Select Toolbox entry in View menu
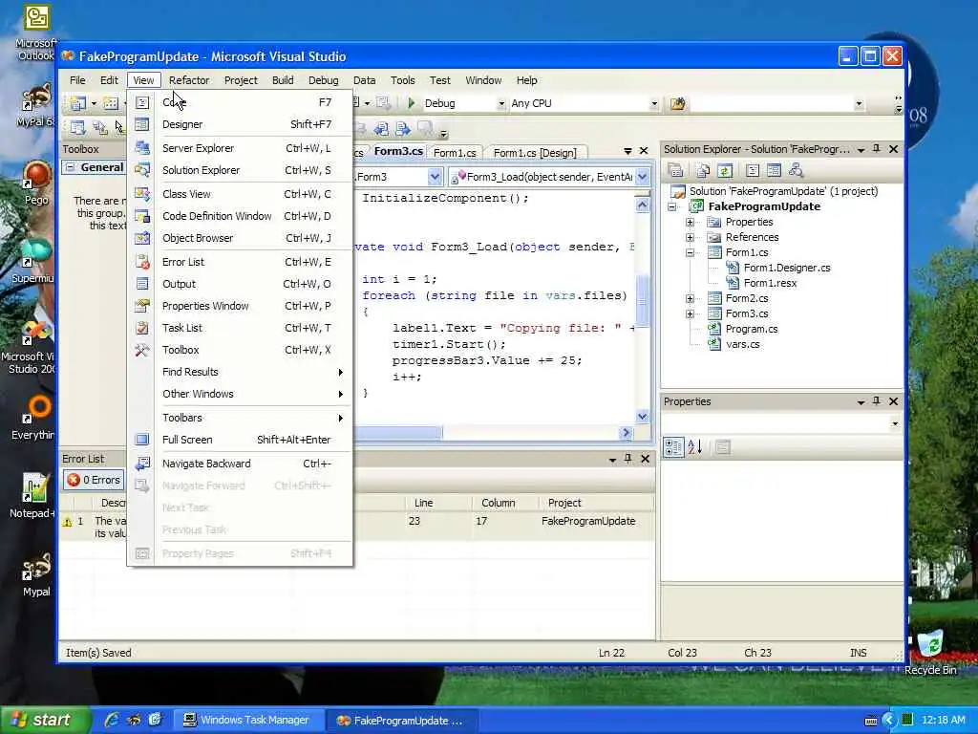The width and height of the screenshot is (978, 734). point(240,350)
